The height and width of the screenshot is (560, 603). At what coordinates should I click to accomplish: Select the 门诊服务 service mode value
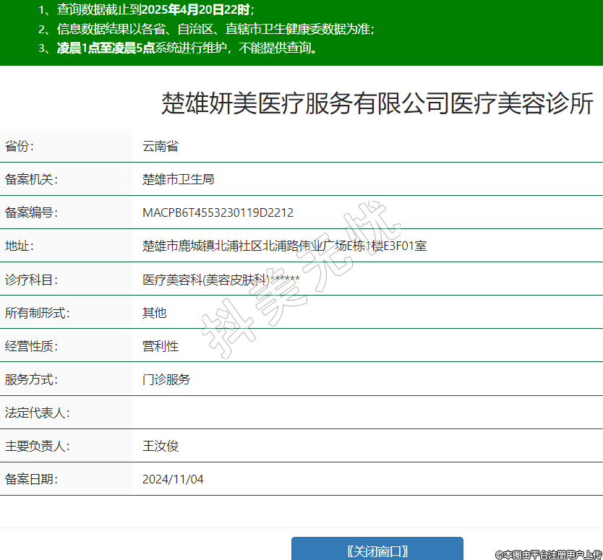pyautogui.click(x=166, y=379)
